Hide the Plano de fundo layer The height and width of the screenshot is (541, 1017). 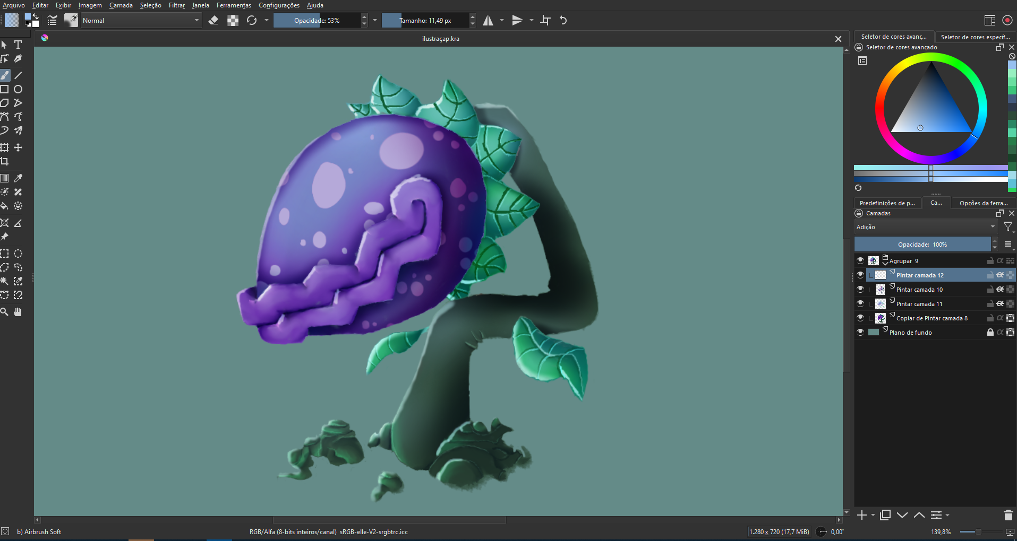[x=860, y=333]
